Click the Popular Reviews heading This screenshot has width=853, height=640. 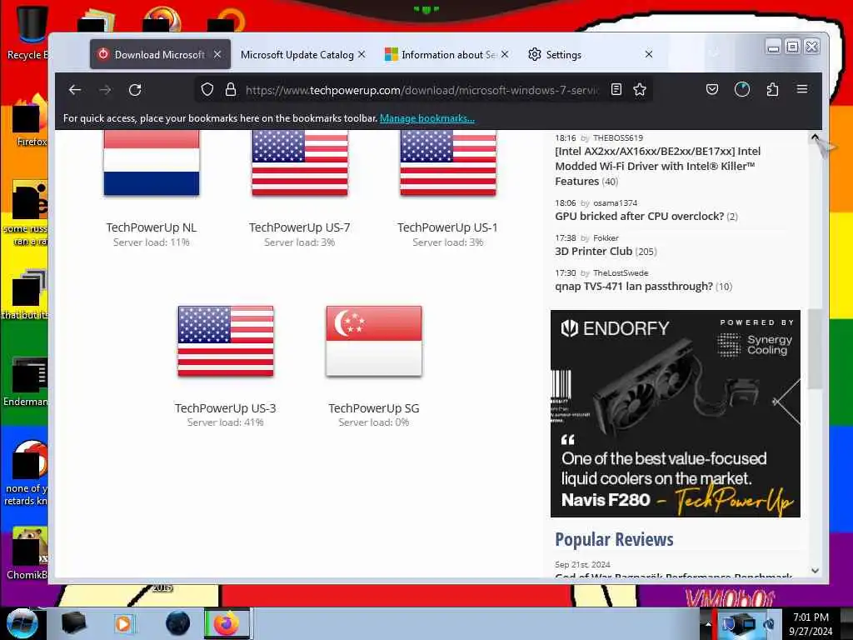pyautogui.click(x=614, y=539)
